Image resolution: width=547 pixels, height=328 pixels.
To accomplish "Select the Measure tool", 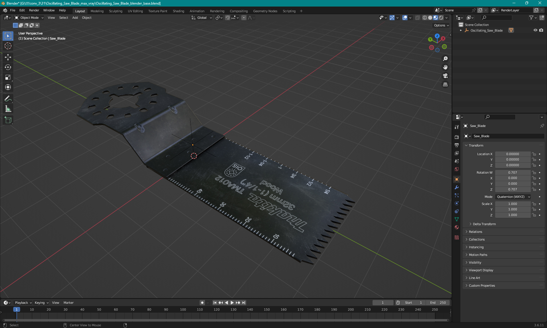I will [x=8, y=108].
